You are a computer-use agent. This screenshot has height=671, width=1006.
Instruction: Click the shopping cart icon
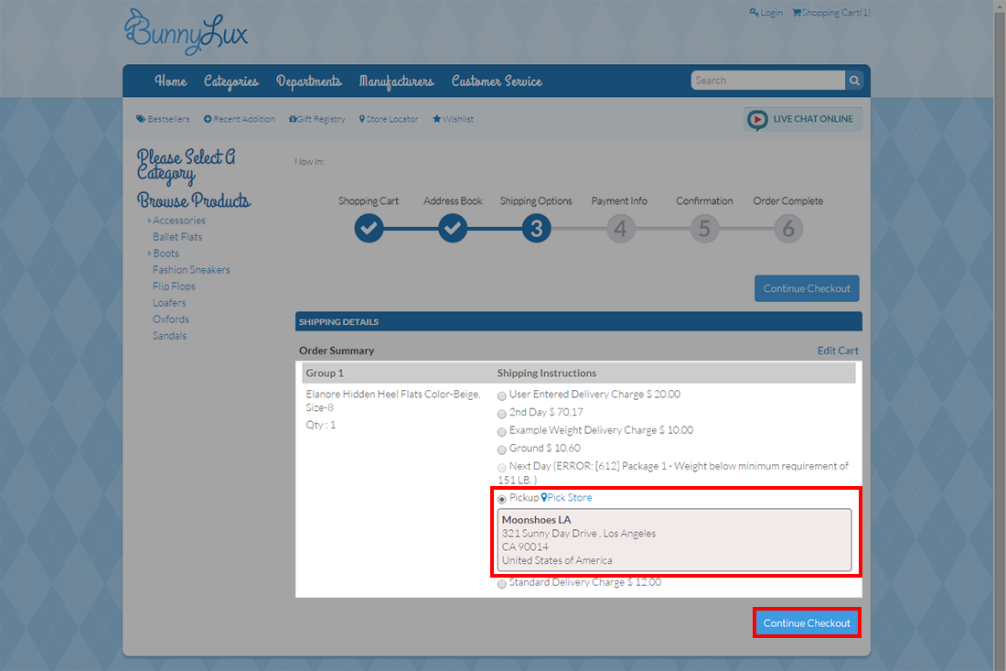797,12
